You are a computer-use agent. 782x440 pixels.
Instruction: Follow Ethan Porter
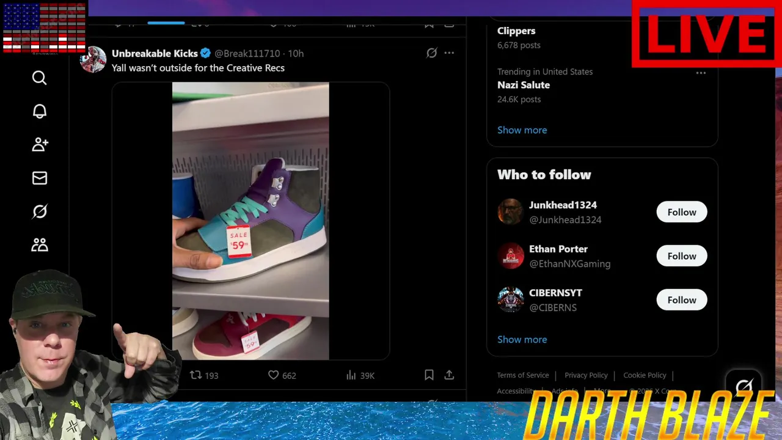(x=682, y=256)
